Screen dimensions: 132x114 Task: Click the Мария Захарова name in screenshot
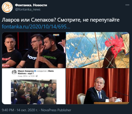click(x=26, y=71)
